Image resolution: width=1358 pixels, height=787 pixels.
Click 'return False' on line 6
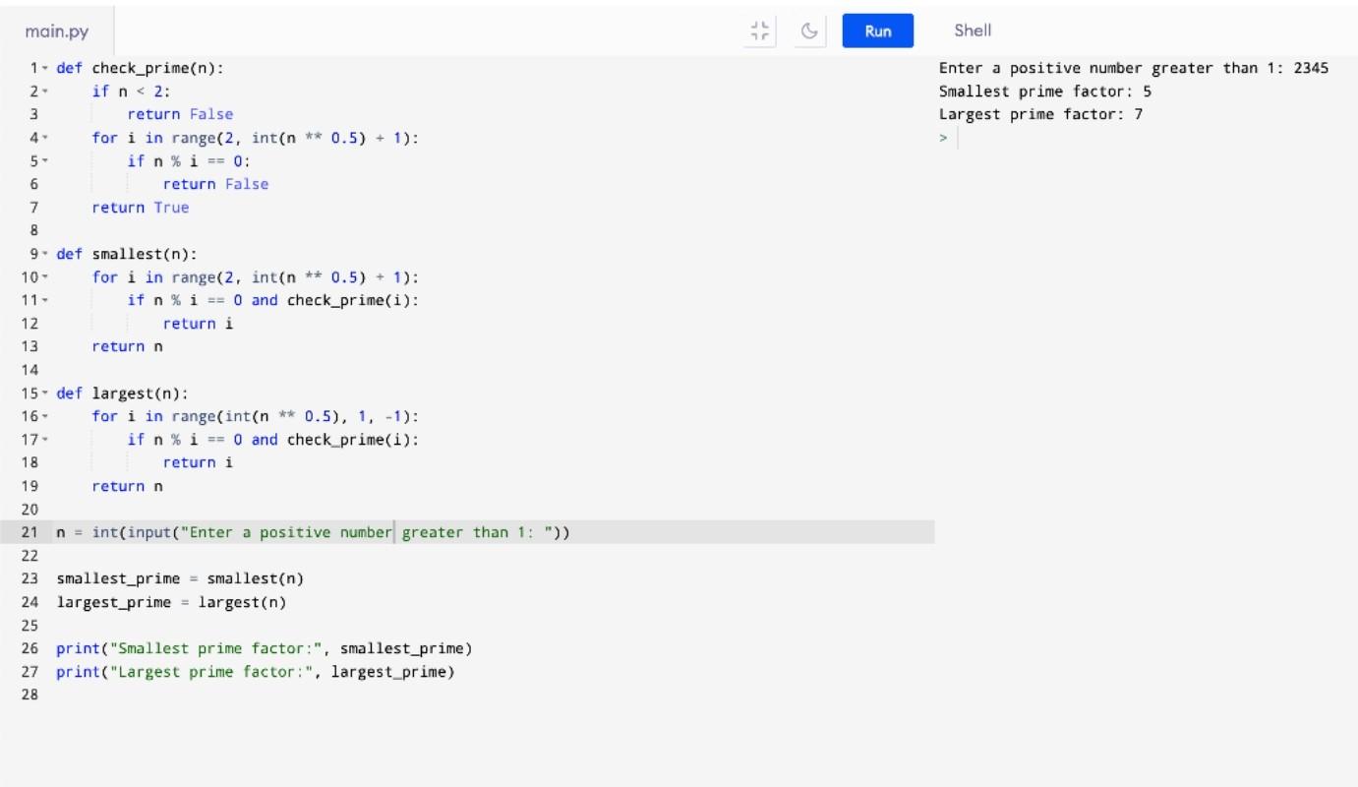click(215, 184)
